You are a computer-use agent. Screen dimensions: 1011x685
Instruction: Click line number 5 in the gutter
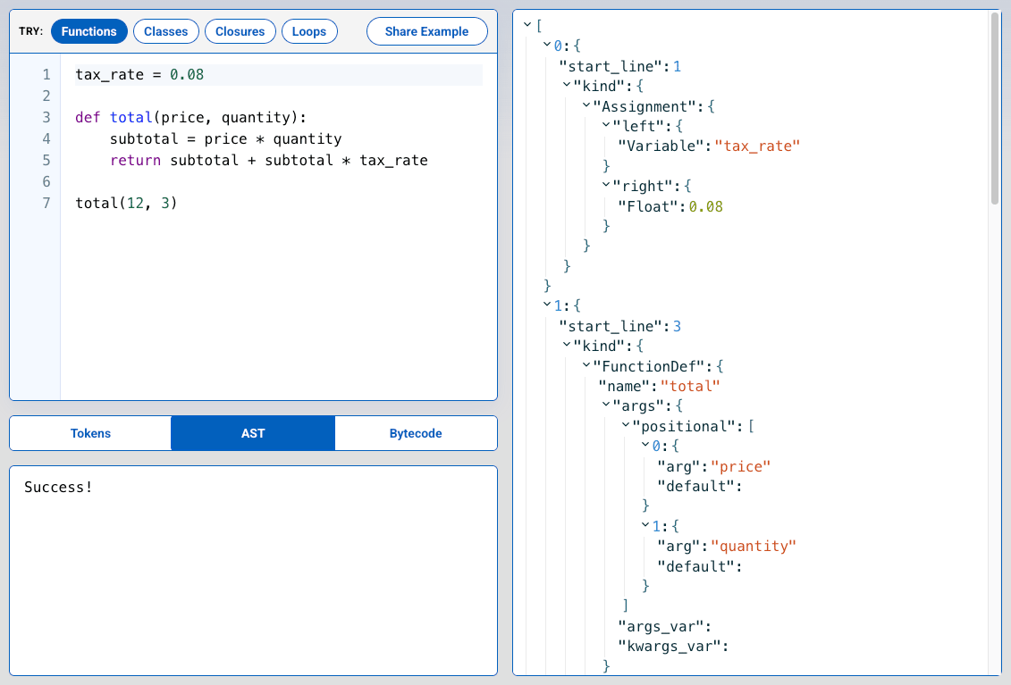coord(46,161)
